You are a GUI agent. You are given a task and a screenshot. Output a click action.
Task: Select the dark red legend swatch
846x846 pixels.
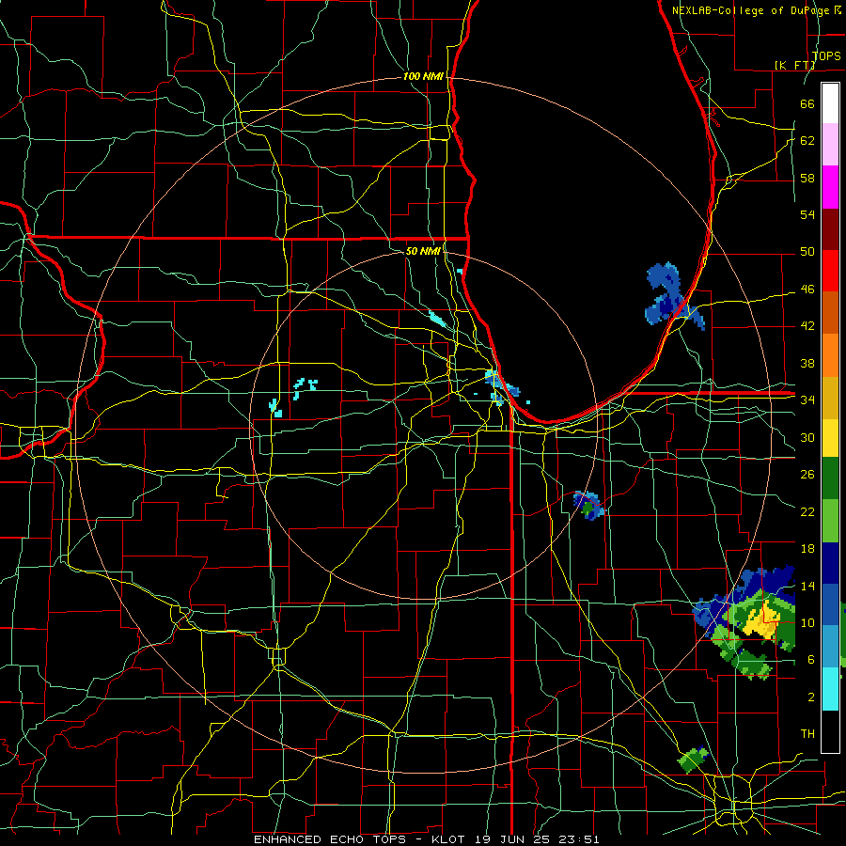click(830, 228)
